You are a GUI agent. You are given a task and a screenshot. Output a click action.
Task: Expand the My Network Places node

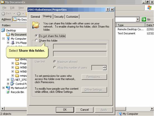click(x=3, y=88)
